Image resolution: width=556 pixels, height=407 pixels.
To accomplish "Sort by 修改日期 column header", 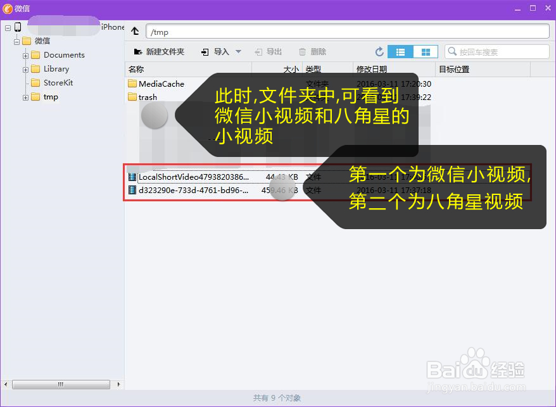I will pos(394,69).
